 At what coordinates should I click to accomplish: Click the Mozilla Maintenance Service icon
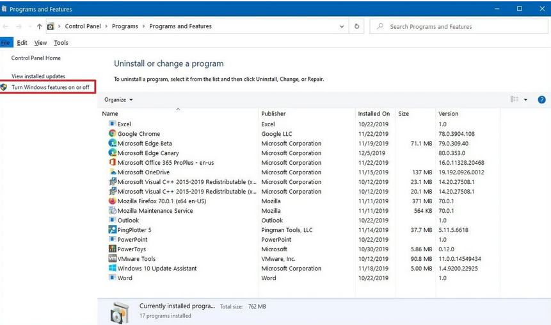pos(112,210)
